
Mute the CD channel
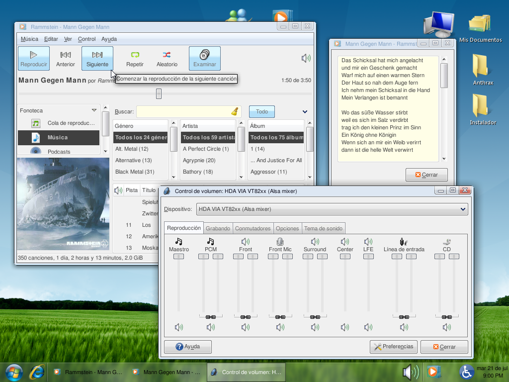coord(447,327)
